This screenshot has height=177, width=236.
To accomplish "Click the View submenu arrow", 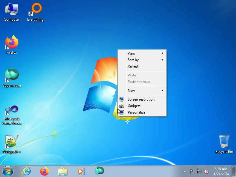I will [x=163, y=53].
